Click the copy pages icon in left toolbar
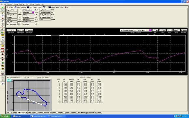 [x=2, y=24]
